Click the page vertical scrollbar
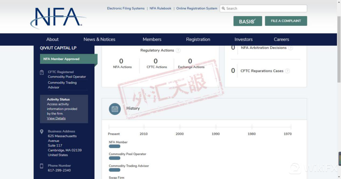The height and width of the screenshot is (179, 341). pos(339,49)
